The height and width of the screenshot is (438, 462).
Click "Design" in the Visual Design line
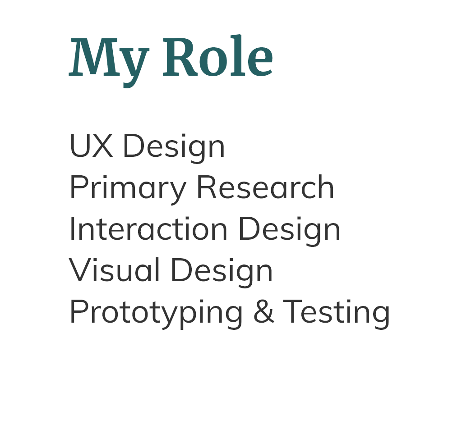222,272
